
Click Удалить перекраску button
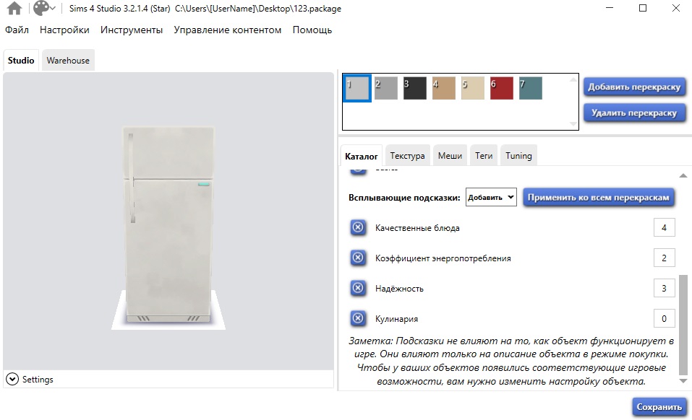[634, 113]
